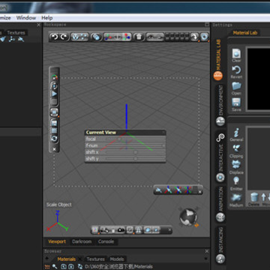Switch to the Darkroom tab
Screen dimensions: 270x270
click(x=82, y=241)
